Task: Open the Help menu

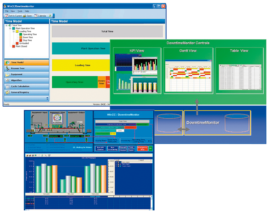Action: (x=27, y=11)
